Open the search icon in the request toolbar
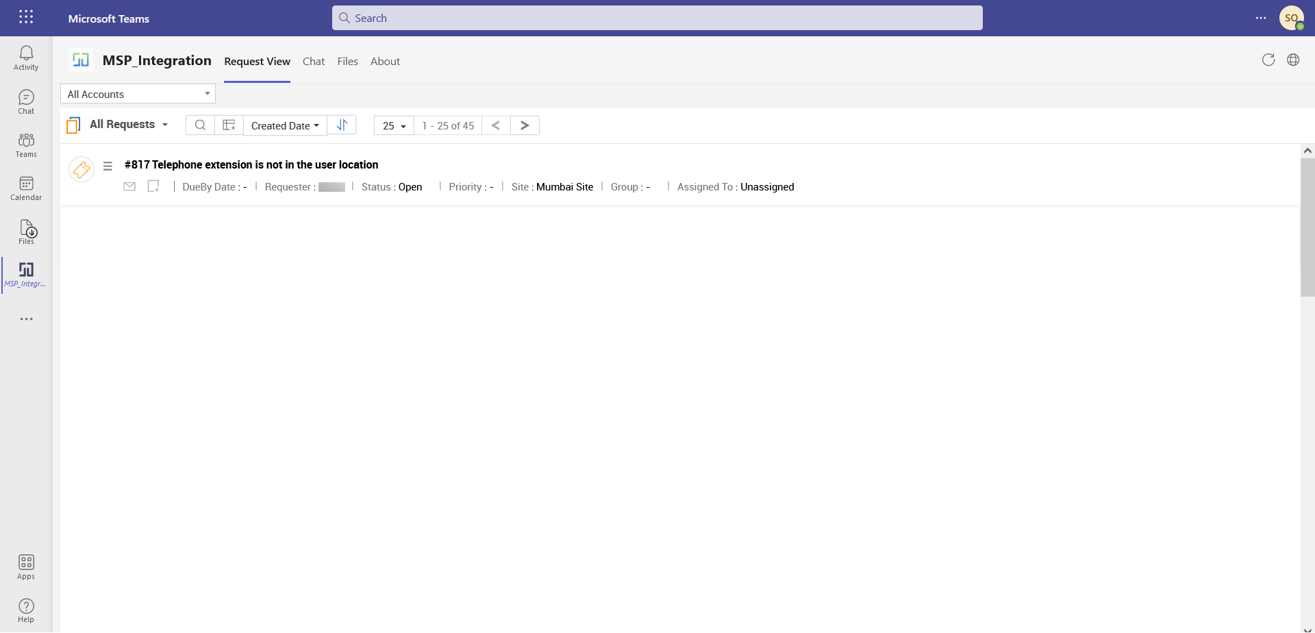Screen dimensions: 1315x633 click(x=200, y=125)
